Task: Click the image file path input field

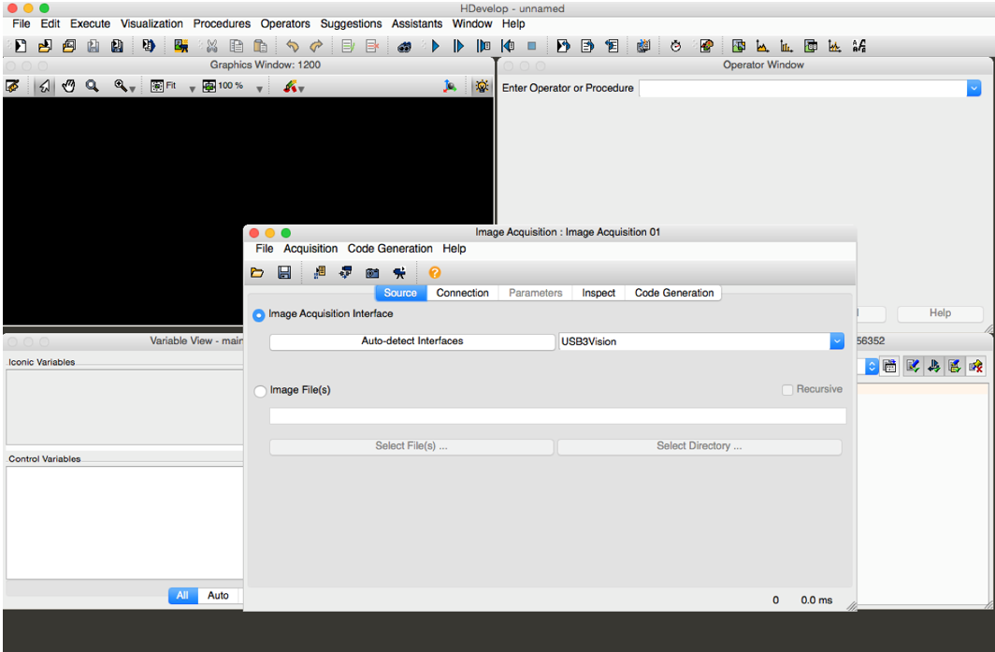Action: (x=557, y=416)
